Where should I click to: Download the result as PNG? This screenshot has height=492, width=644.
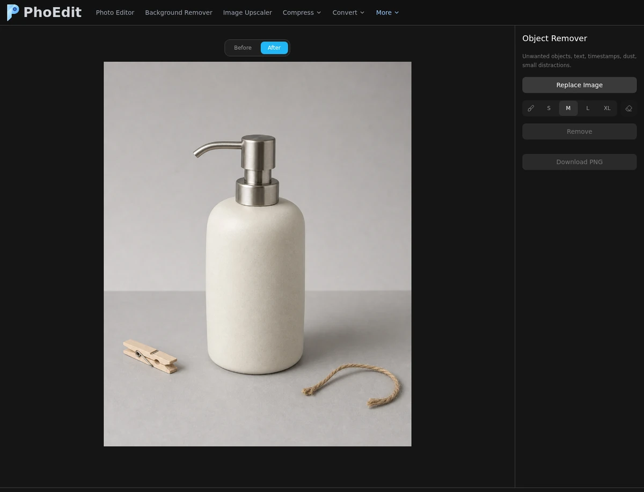click(580, 162)
